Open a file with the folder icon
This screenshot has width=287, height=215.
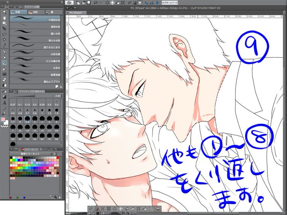click(x=84, y=3)
